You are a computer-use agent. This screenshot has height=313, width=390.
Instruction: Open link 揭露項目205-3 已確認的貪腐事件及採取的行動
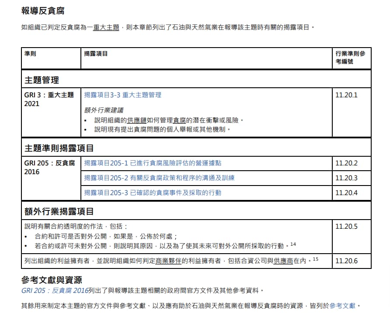click(x=153, y=193)
